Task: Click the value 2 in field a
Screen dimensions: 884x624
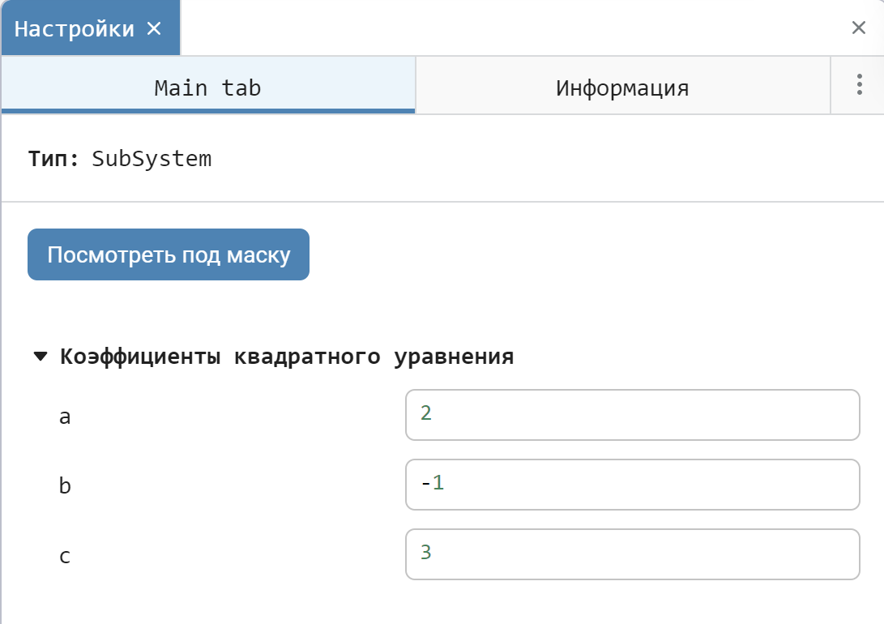Action: click(x=426, y=414)
